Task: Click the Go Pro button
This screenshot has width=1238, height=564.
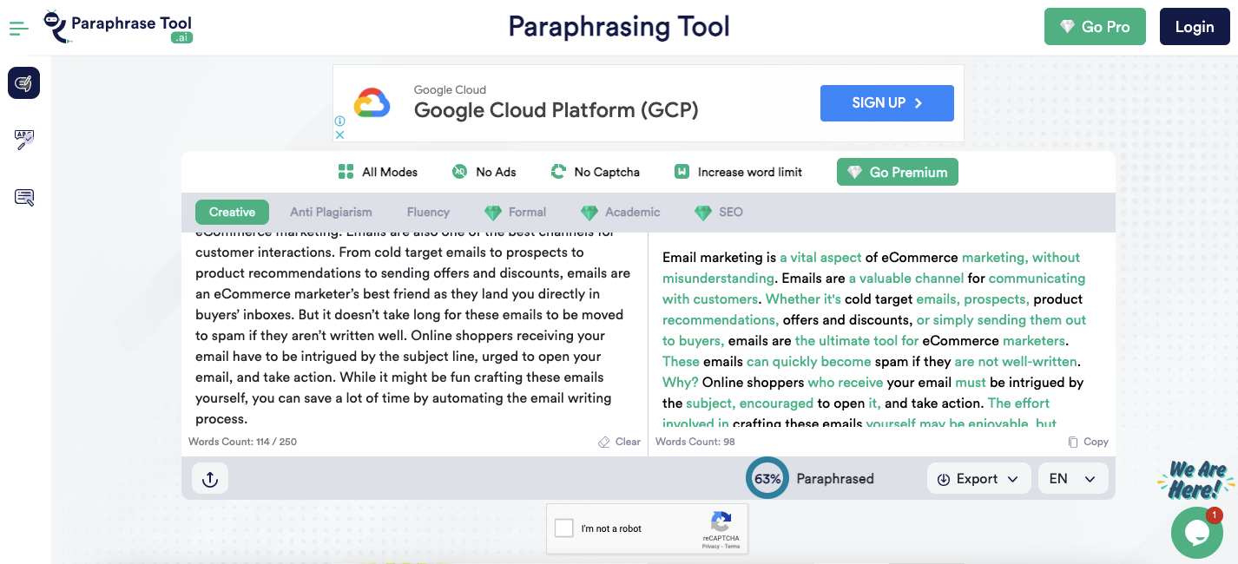Action: 1095,26
